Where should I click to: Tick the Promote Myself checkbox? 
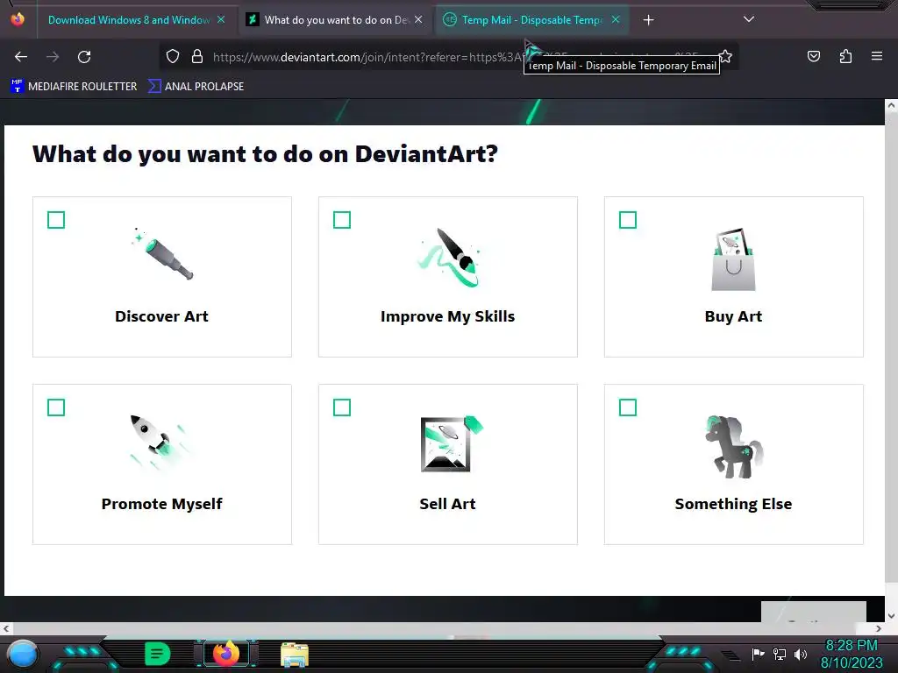[x=56, y=407]
